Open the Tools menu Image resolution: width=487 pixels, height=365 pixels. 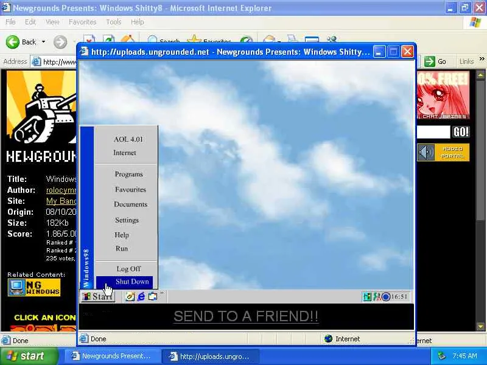[x=114, y=22]
